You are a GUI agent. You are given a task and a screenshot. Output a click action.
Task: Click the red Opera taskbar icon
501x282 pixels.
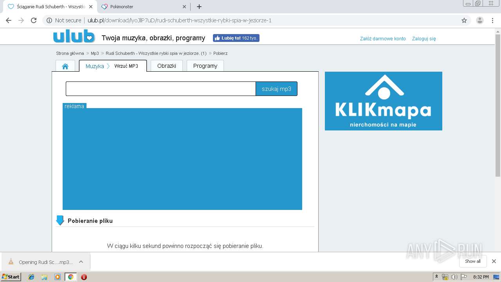[x=84, y=277]
